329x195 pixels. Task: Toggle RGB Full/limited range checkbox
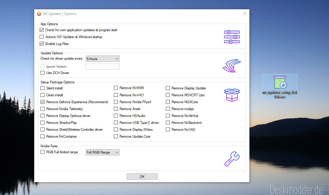coord(42,152)
